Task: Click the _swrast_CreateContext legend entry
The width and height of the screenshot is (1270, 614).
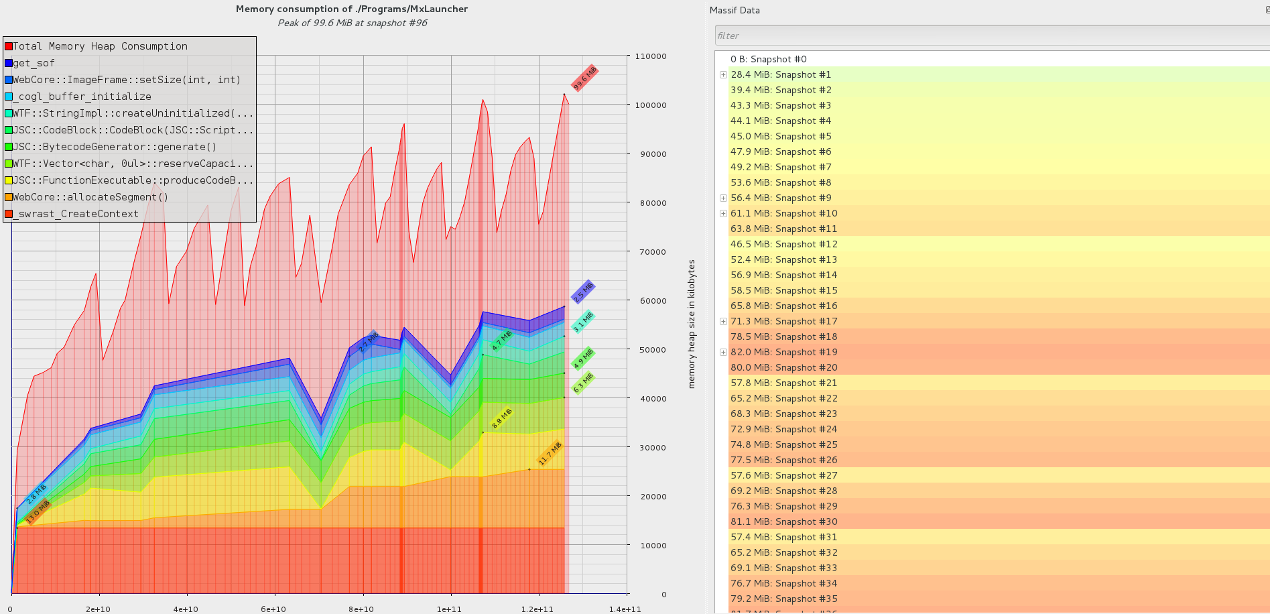Action: [76, 214]
